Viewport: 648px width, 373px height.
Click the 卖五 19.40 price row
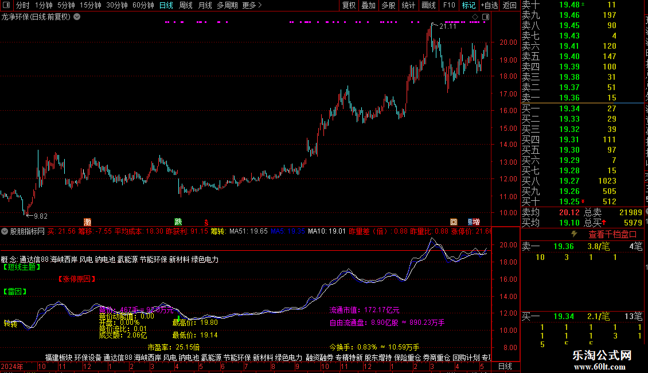click(x=582, y=56)
